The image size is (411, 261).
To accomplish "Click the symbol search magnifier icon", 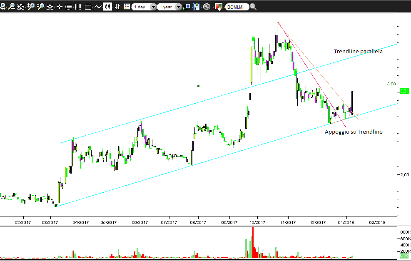I will [253, 7].
